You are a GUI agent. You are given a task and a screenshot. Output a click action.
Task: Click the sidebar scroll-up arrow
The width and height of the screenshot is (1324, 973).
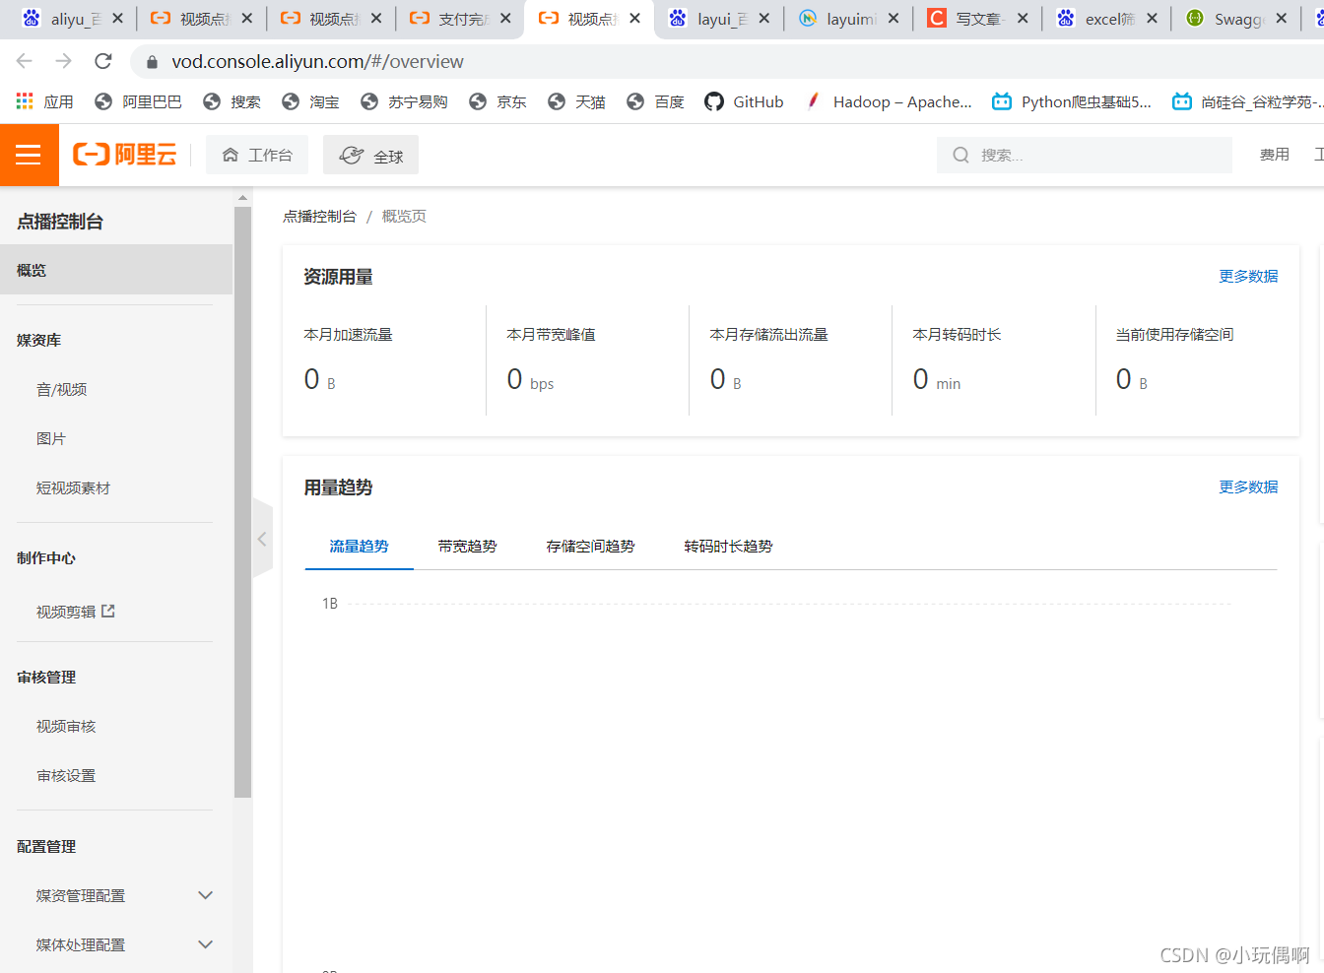242,198
